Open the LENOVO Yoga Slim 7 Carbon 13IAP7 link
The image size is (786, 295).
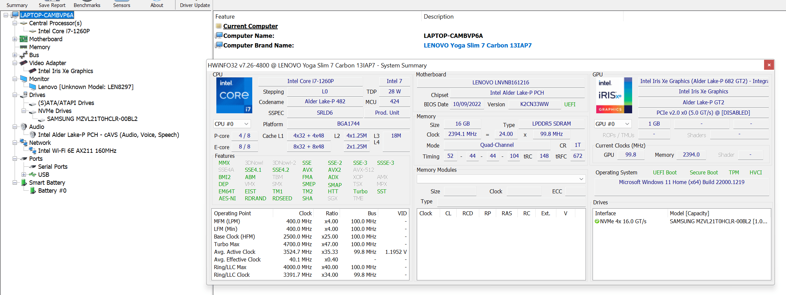pos(478,46)
